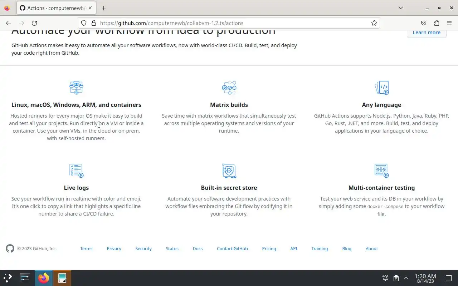Open the terminal-style app icon in taskbar

62,278
